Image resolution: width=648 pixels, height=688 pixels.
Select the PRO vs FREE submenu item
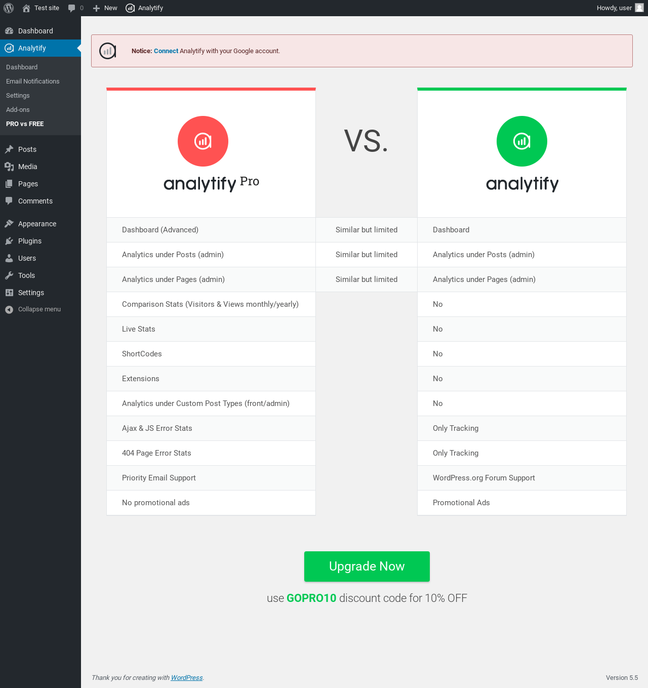coord(25,124)
